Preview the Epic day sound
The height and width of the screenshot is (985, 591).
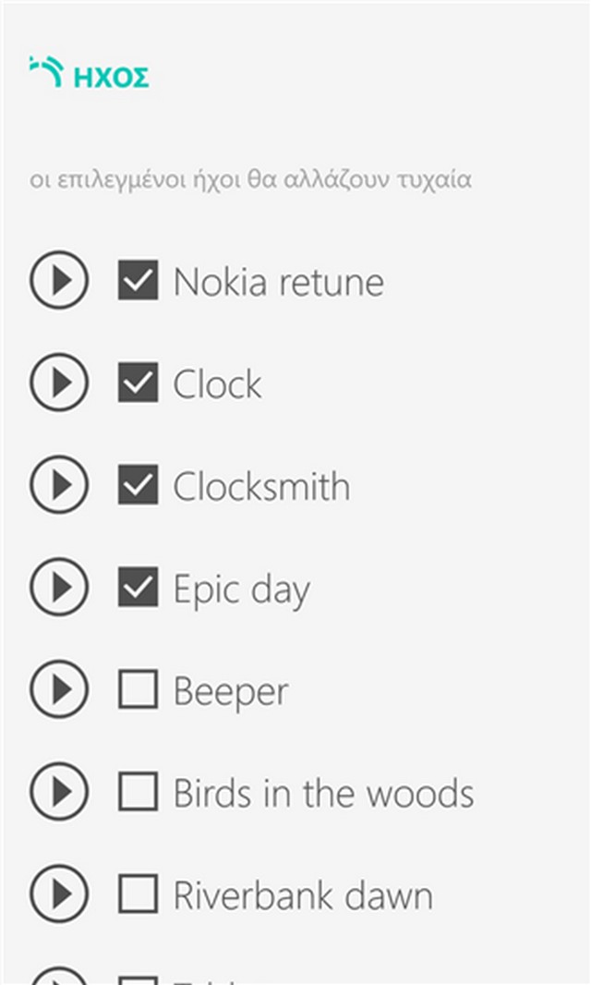tap(59, 588)
